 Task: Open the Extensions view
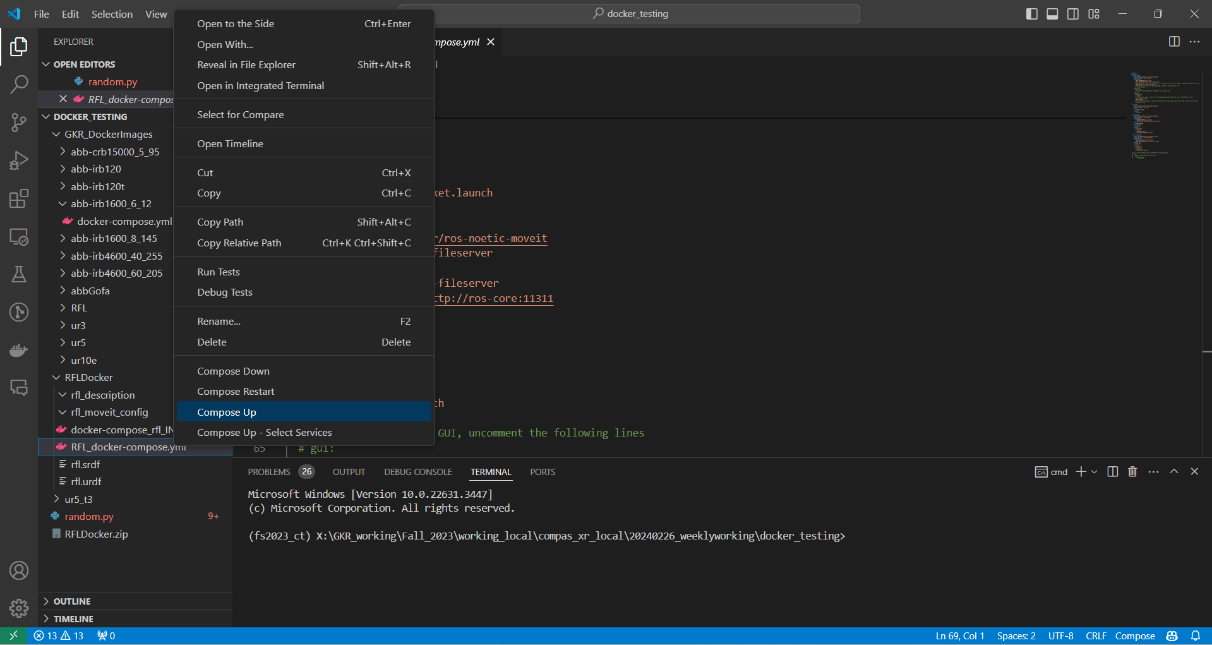pyautogui.click(x=19, y=198)
